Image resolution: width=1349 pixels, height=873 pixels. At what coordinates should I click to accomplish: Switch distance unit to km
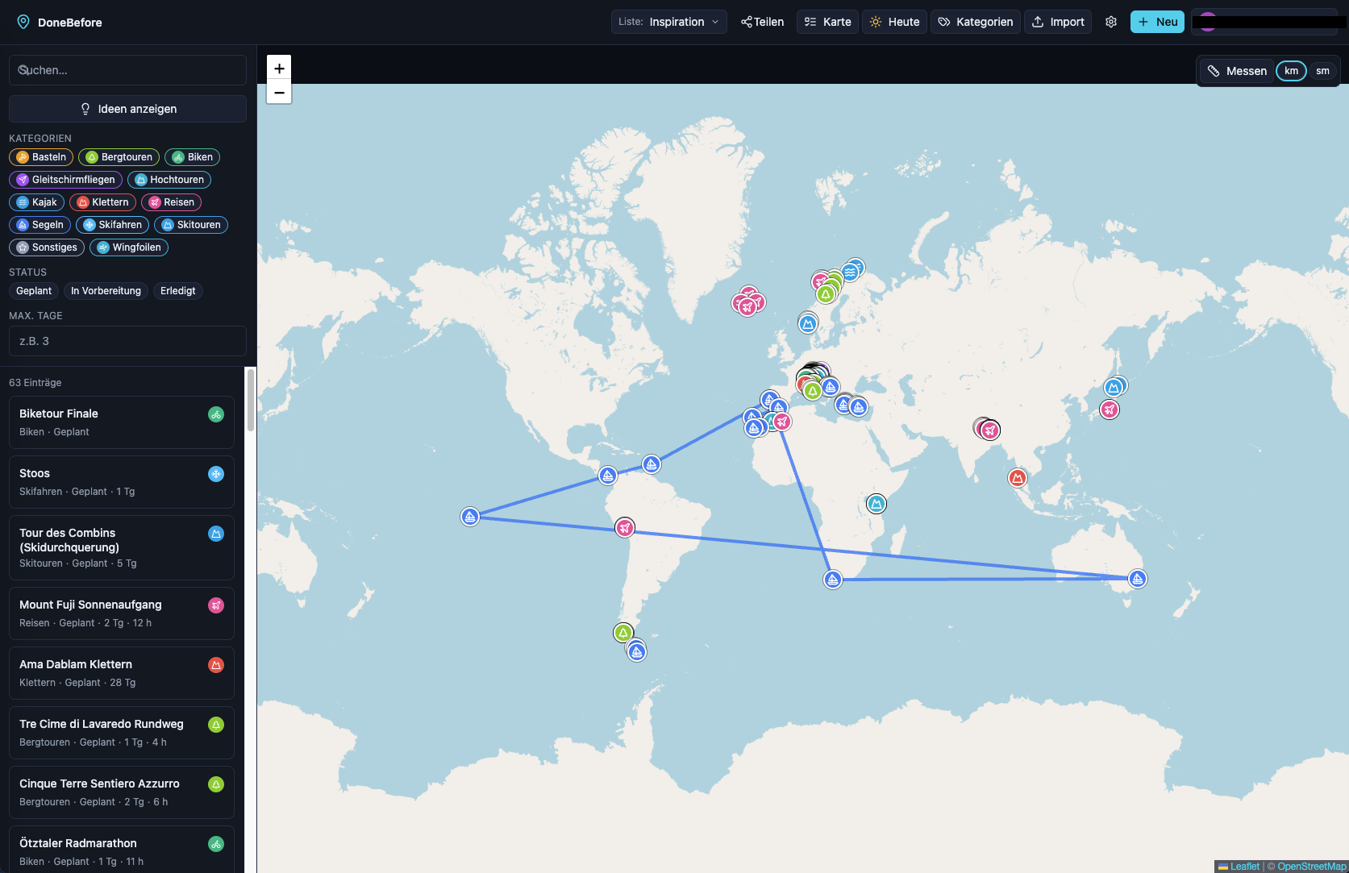1291,71
